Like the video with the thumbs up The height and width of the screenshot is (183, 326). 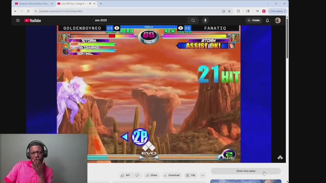pyautogui.click(x=125, y=175)
